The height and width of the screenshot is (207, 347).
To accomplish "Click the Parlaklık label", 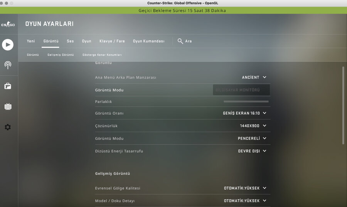I will 103,102.
